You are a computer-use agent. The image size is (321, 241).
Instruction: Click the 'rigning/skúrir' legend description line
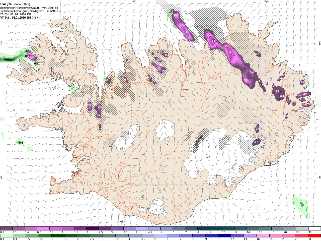pos(29,8)
